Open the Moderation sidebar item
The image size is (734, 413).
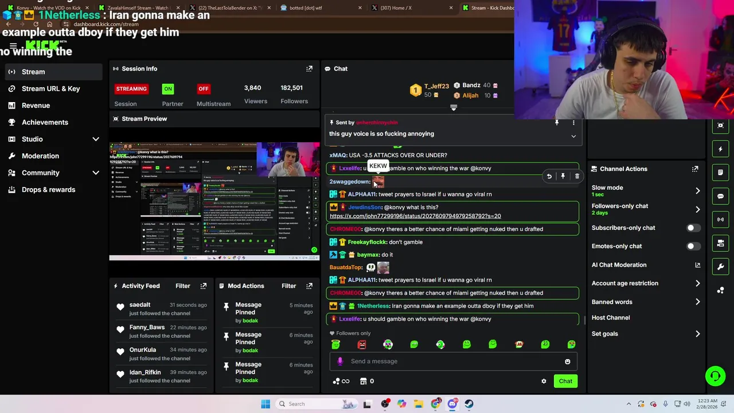coord(40,156)
